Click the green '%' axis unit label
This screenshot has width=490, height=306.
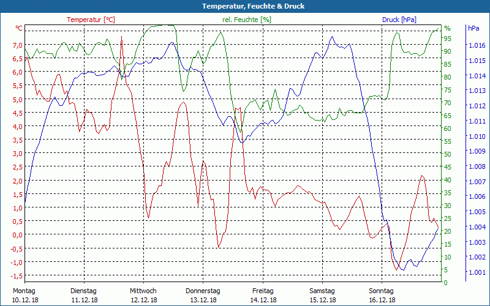click(448, 28)
